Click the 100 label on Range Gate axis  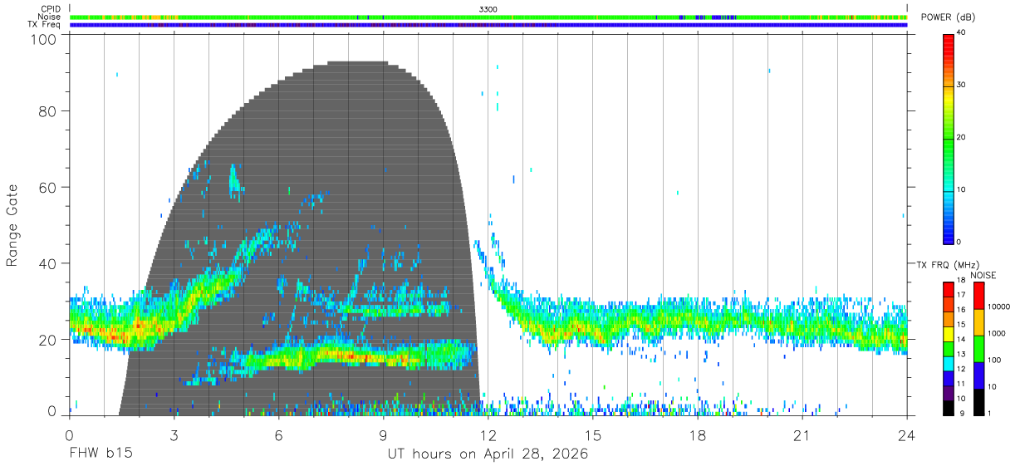click(x=45, y=39)
